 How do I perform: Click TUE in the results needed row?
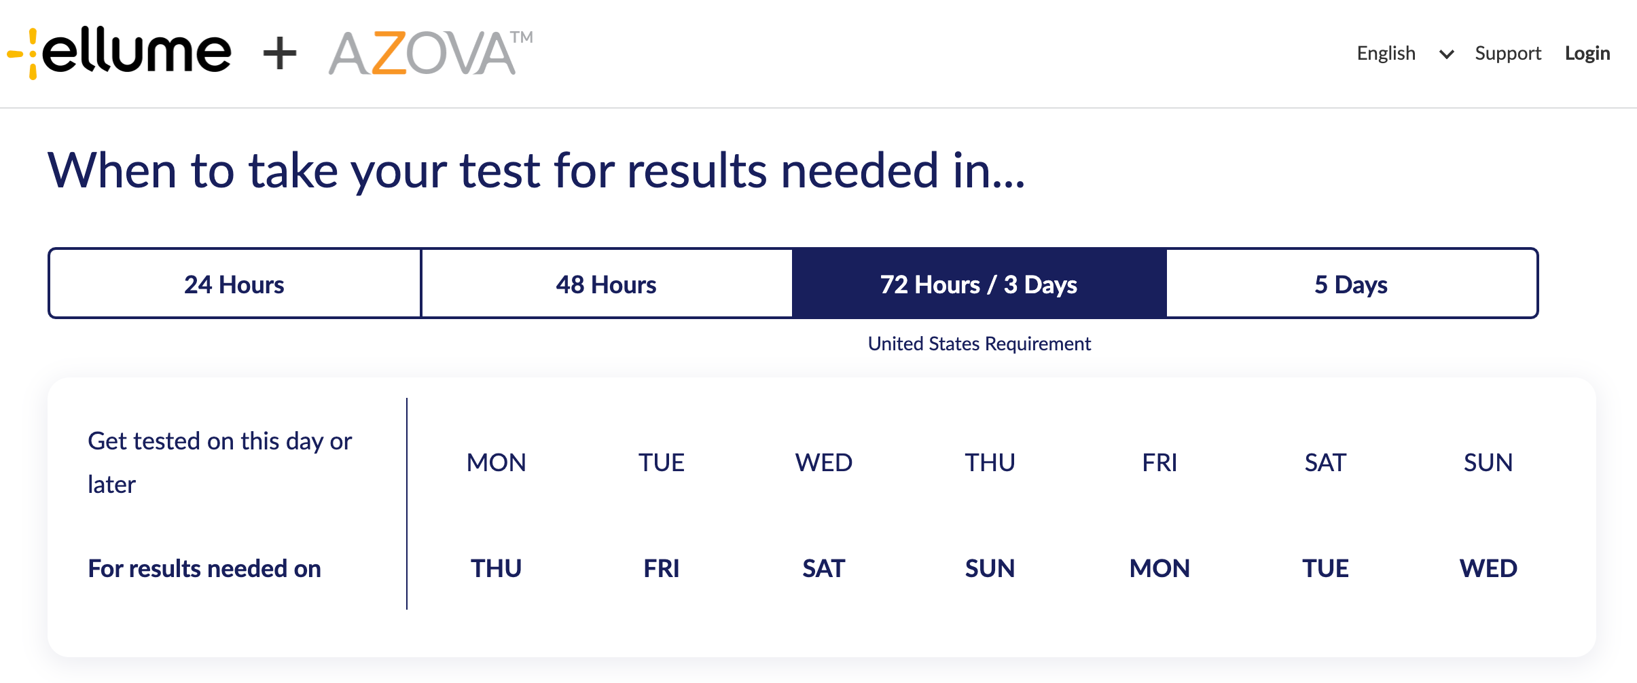coord(1325,568)
